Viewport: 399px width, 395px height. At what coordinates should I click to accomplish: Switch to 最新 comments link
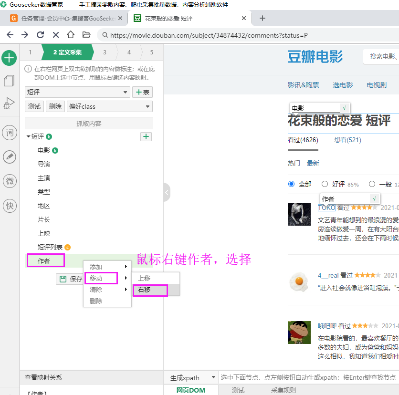click(313, 163)
